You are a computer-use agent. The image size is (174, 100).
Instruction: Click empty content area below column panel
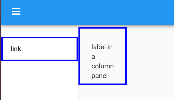coord(102,93)
